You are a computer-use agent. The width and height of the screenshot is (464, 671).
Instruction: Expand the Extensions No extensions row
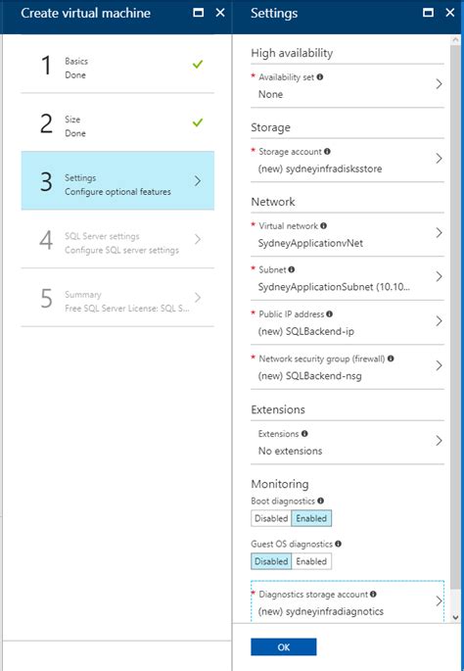pos(348,442)
